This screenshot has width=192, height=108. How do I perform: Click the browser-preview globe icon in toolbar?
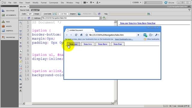(79, 14)
